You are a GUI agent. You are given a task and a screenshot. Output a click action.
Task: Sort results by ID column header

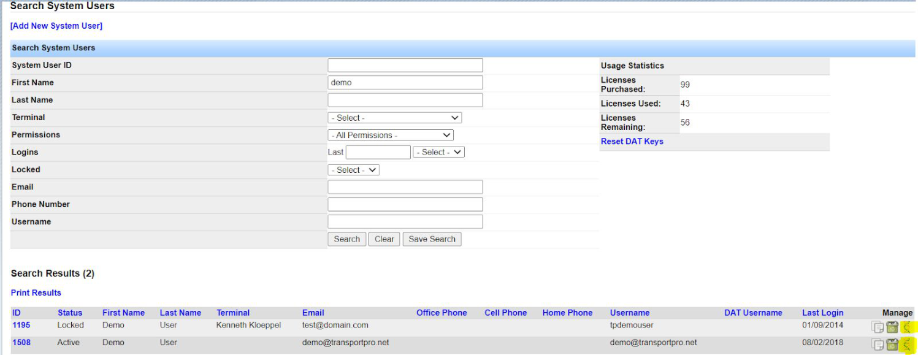pos(17,313)
